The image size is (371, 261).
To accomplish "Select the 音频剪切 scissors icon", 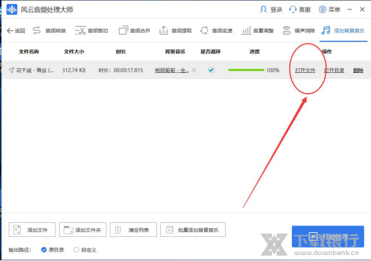I will pos(80,31).
